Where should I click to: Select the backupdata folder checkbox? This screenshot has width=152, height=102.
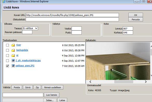[8, 50]
